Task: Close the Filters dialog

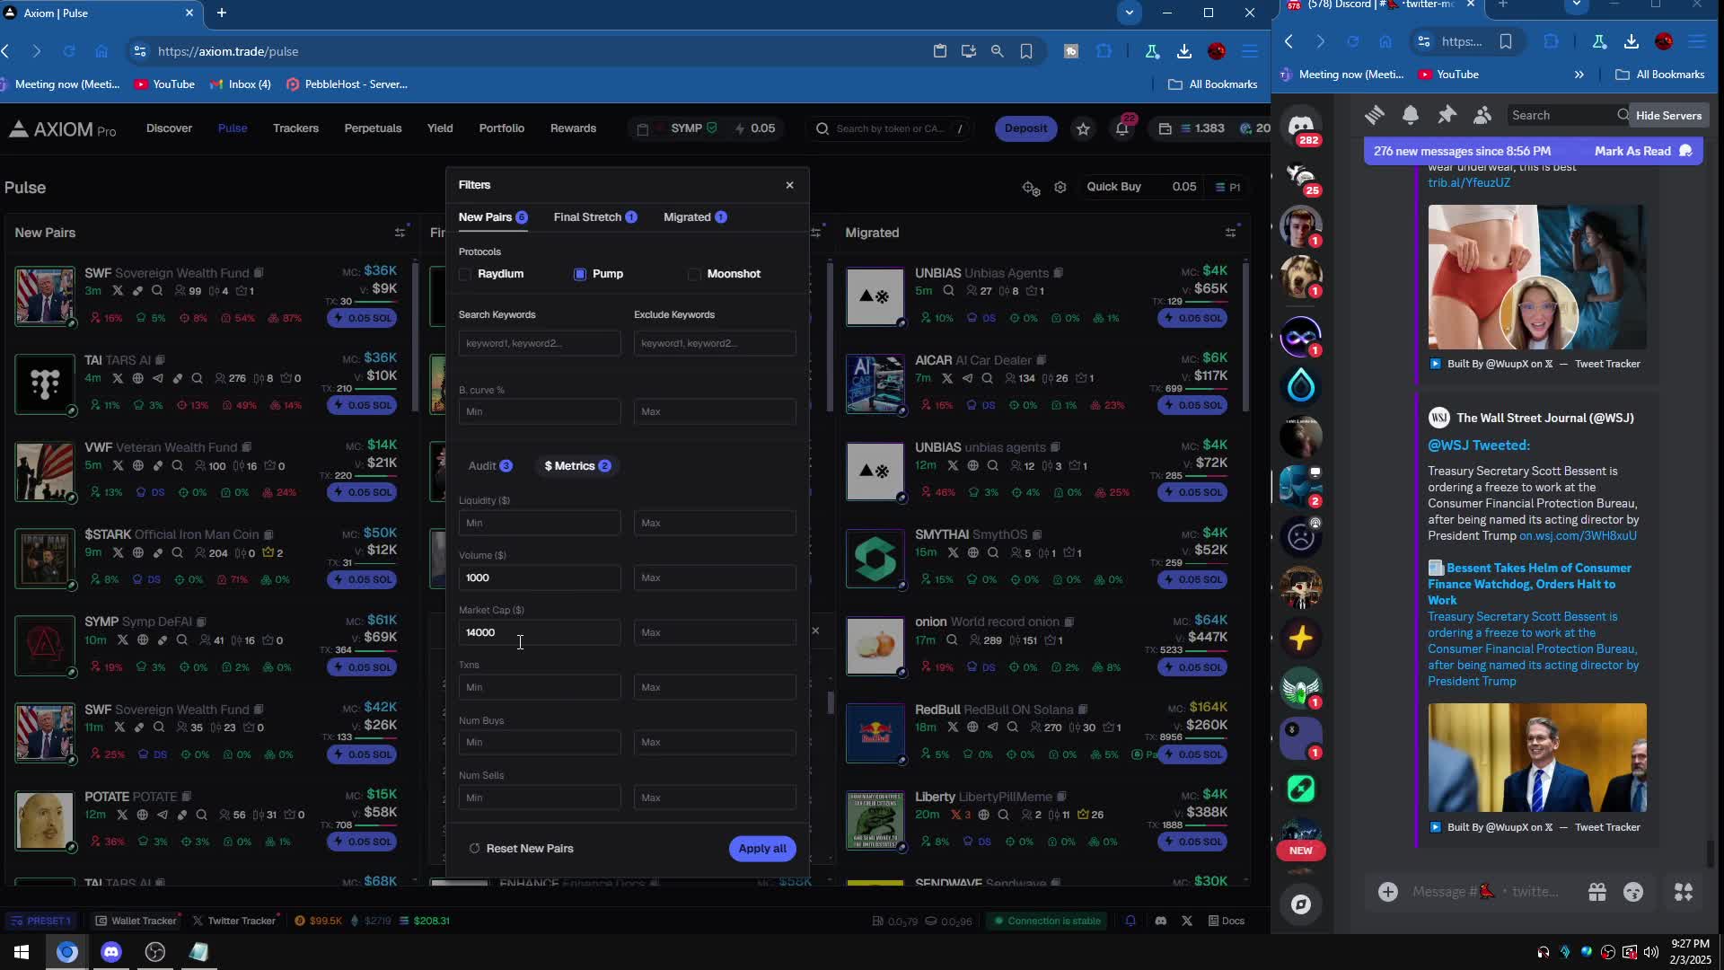Action: click(x=789, y=185)
